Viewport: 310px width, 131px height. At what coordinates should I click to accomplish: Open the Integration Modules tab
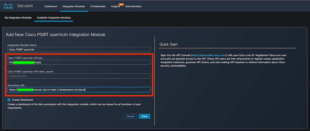point(74,6)
